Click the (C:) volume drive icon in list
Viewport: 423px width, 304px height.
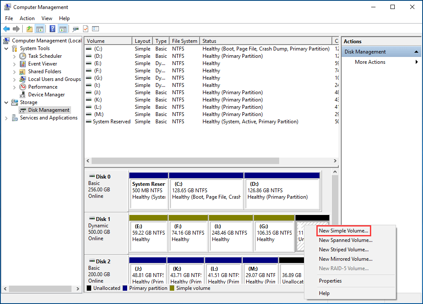tap(89, 49)
